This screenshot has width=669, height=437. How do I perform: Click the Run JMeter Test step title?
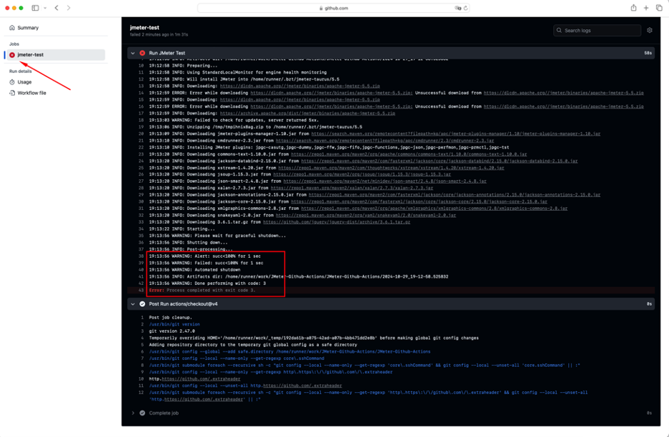click(167, 54)
